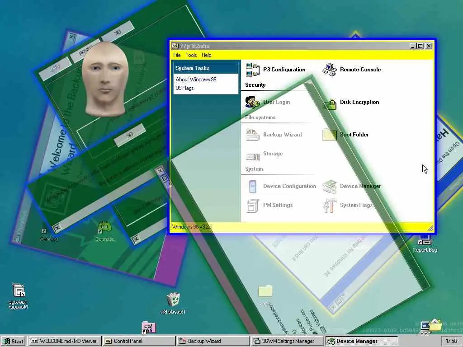The height and width of the screenshot is (347, 463).
Task: Open the pink folder shortcut above taskbar
Action: 148,328
